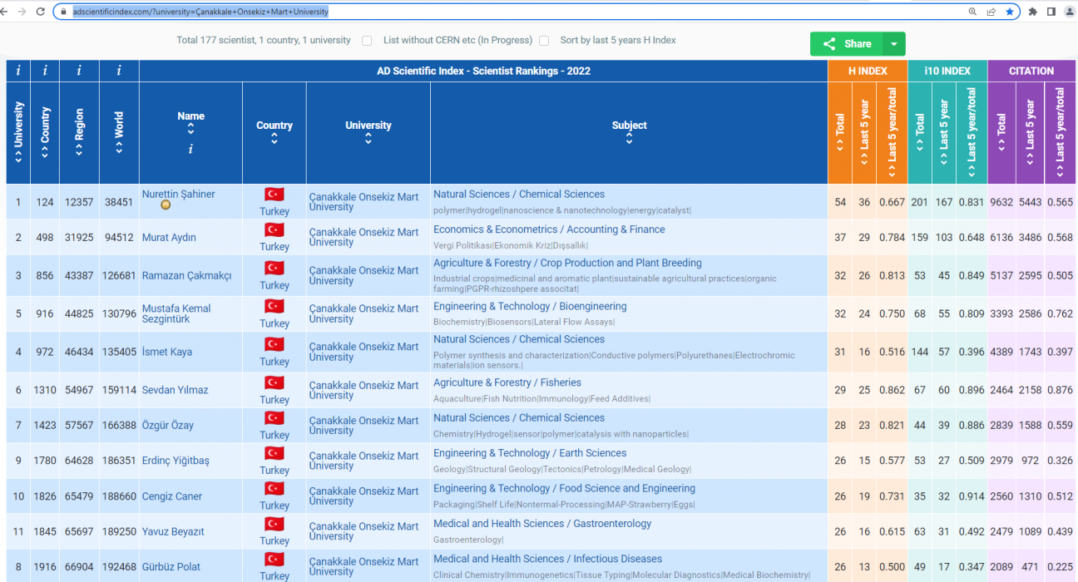Click Turkey country link in Özgür Özay row

click(274, 435)
